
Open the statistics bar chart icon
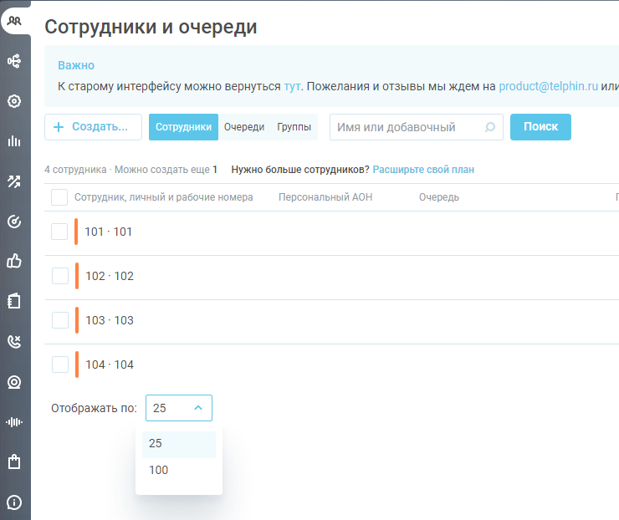coord(14,141)
